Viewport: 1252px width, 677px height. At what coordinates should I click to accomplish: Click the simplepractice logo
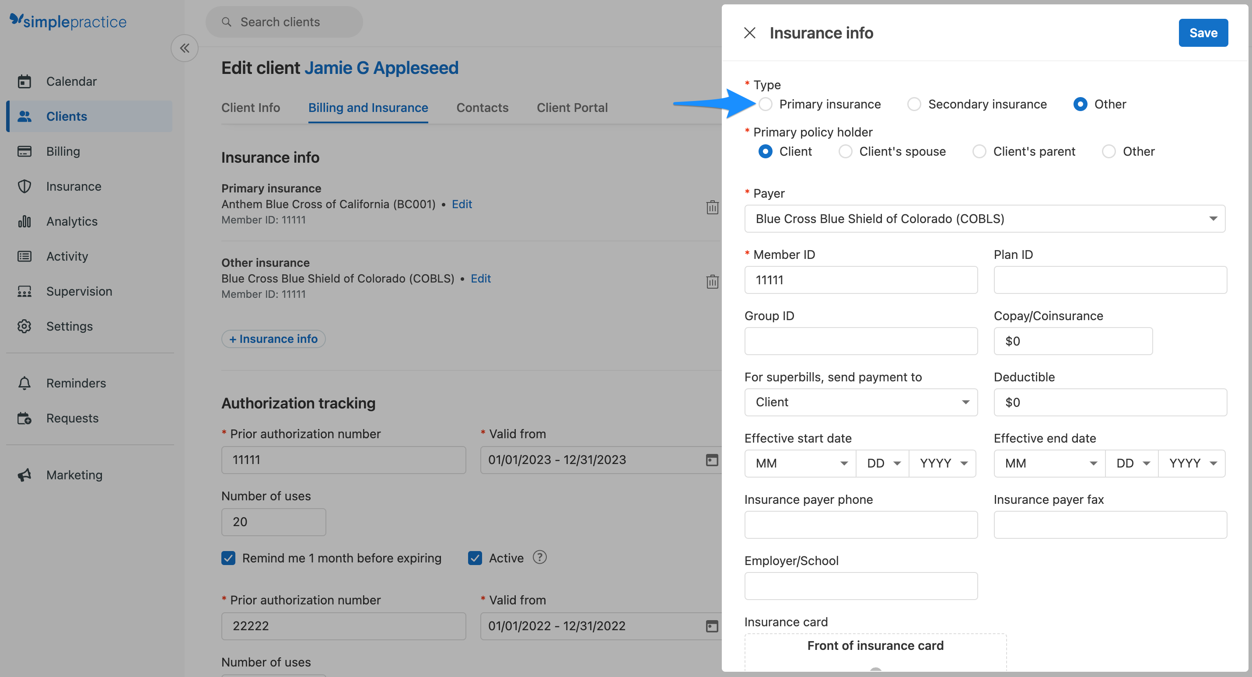tap(67, 21)
